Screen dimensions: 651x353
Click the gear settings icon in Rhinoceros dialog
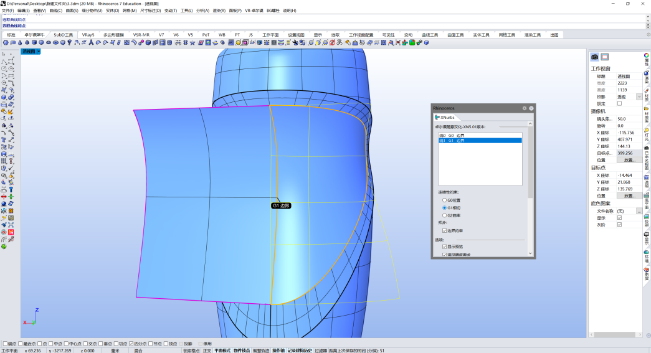click(525, 108)
